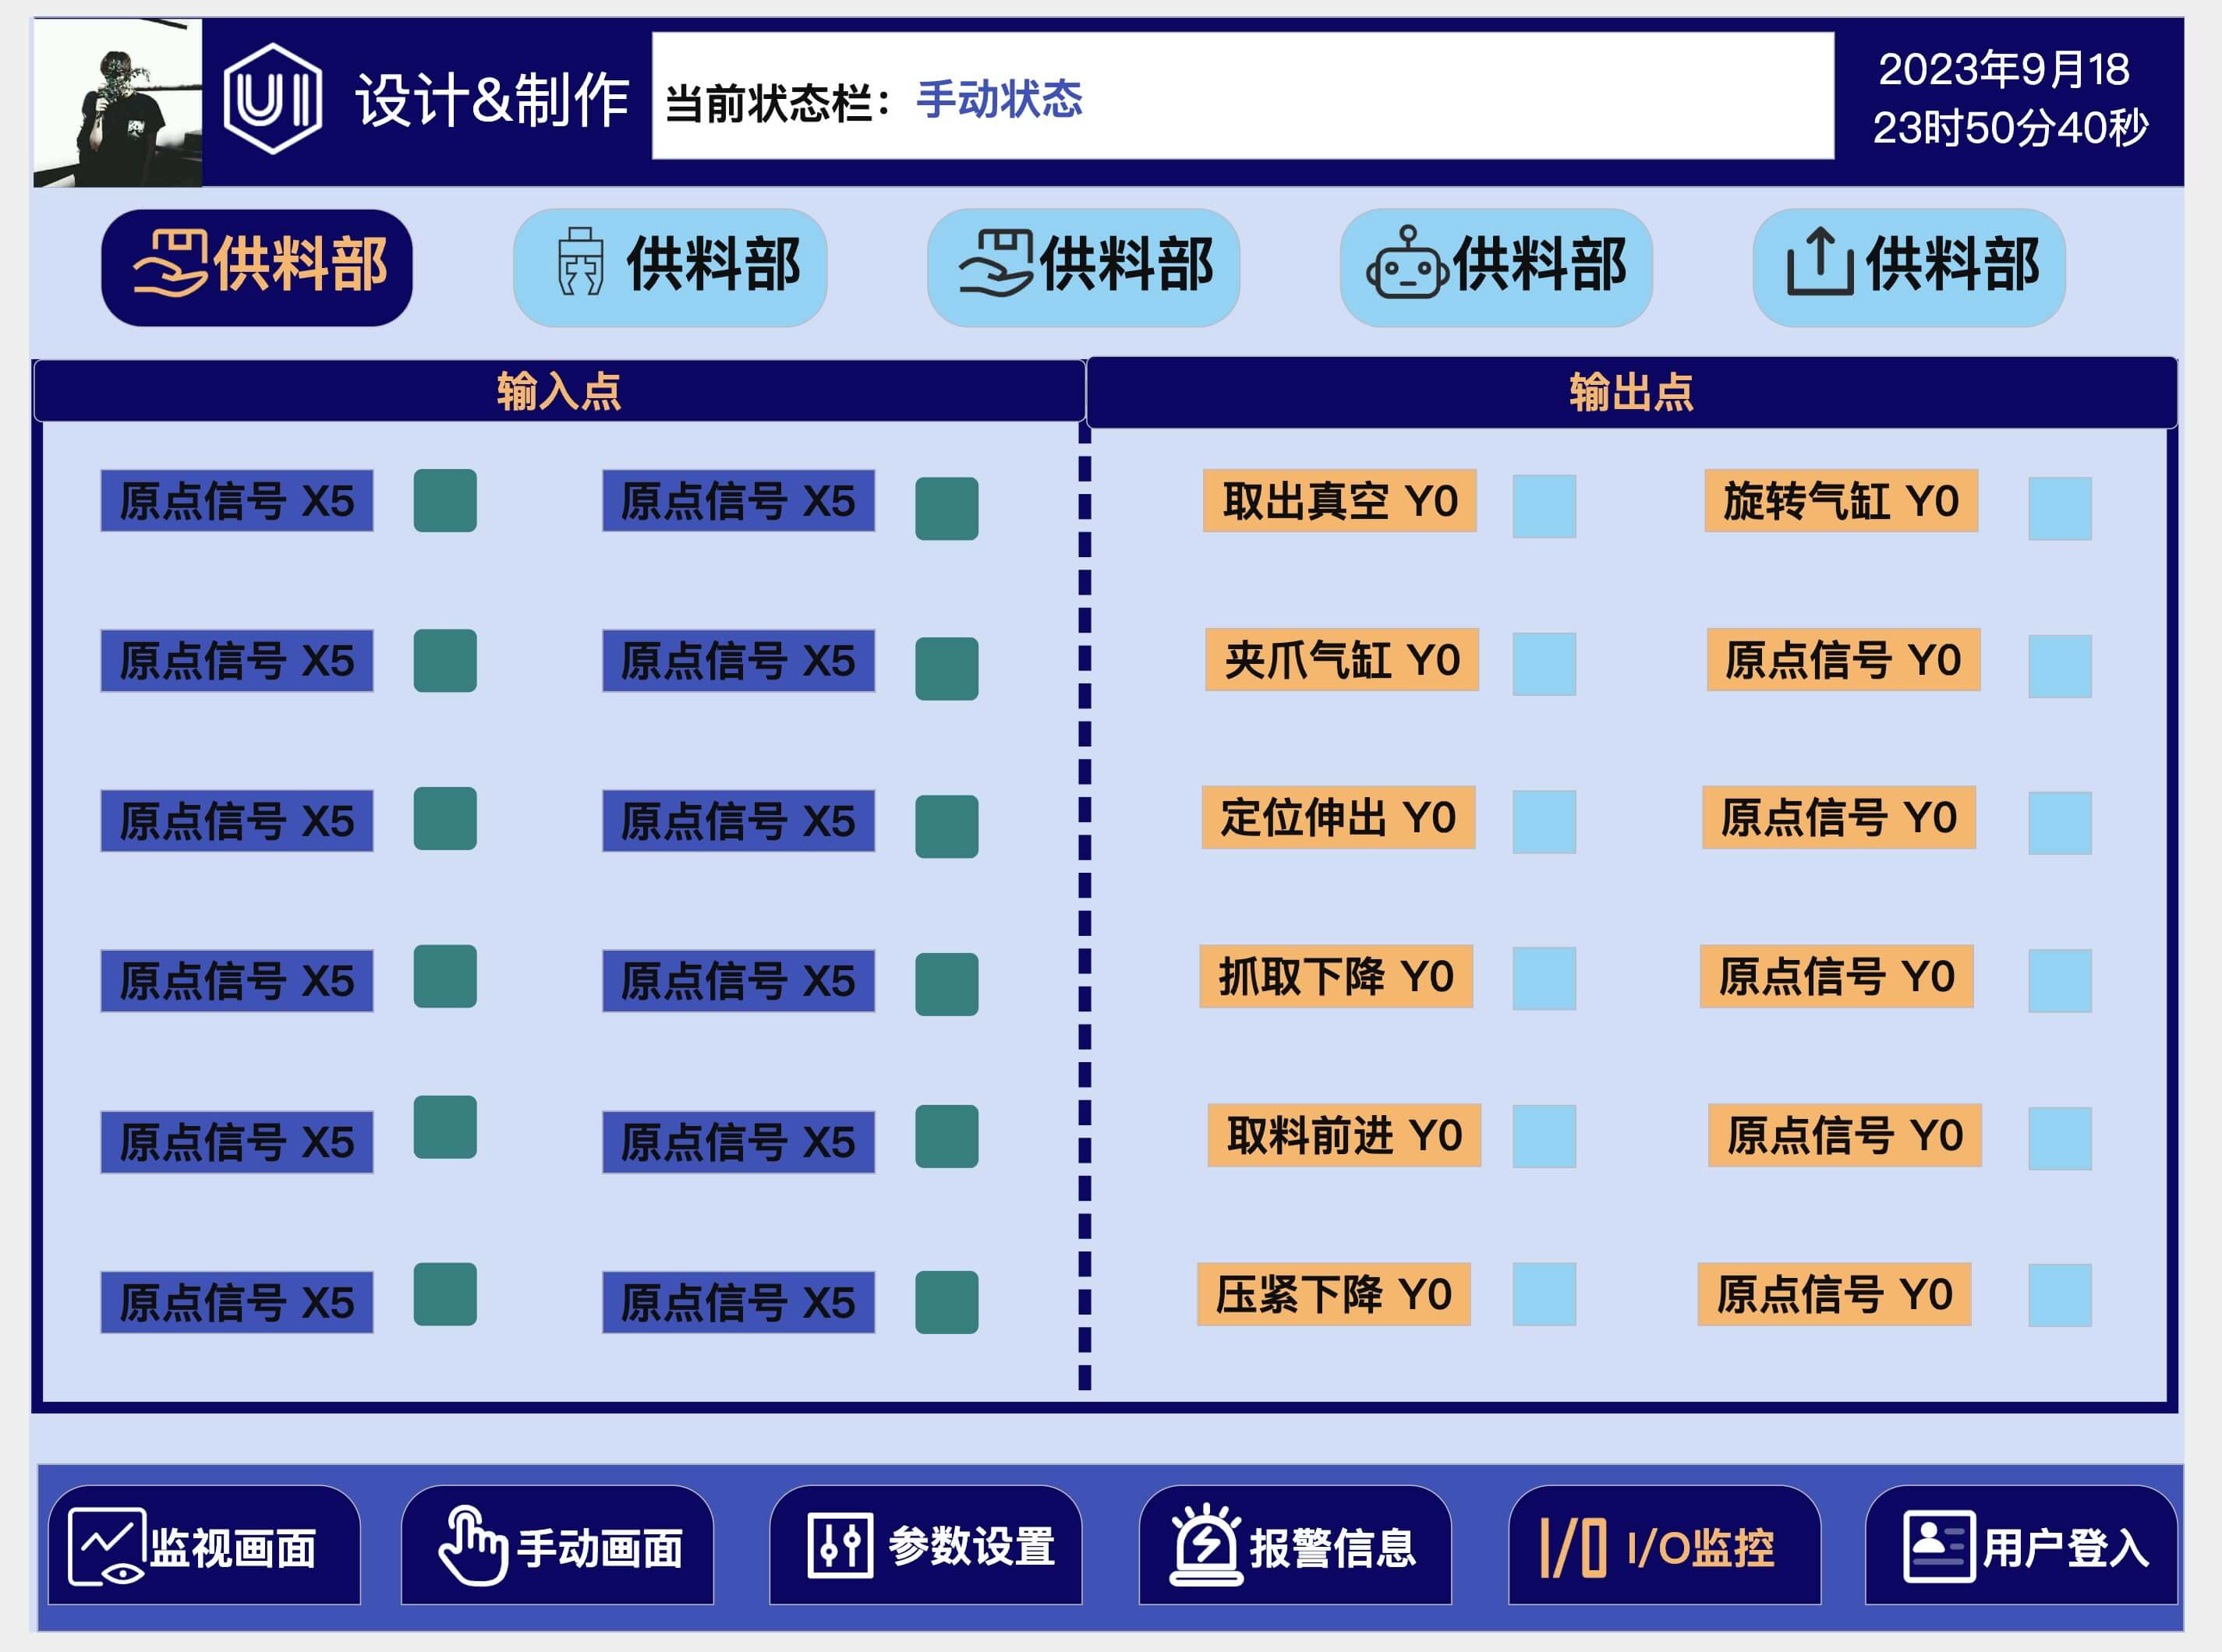Screen dimensions: 2222x1652
Task: Click the 取出真空 Y0 output label
Action: (x=1339, y=500)
